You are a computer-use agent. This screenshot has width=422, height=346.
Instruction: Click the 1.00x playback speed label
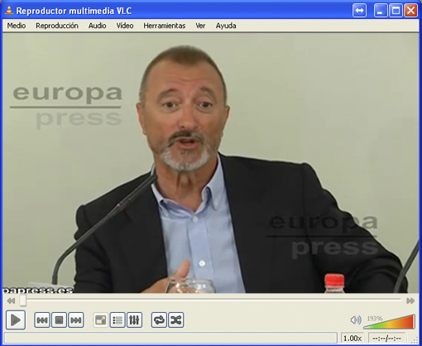click(352, 338)
